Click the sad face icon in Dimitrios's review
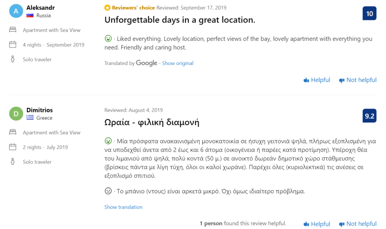 tap(108, 191)
